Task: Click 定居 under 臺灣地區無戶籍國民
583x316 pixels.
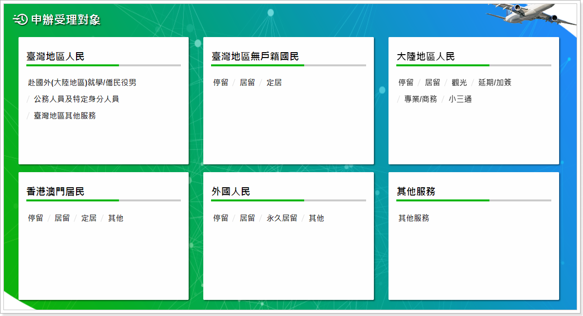Action: pos(274,83)
